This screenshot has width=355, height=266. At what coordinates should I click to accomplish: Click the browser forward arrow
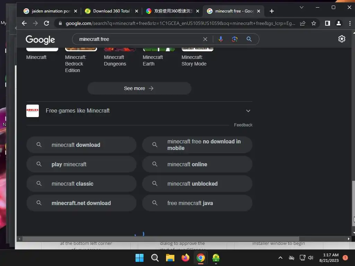coord(35,23)
